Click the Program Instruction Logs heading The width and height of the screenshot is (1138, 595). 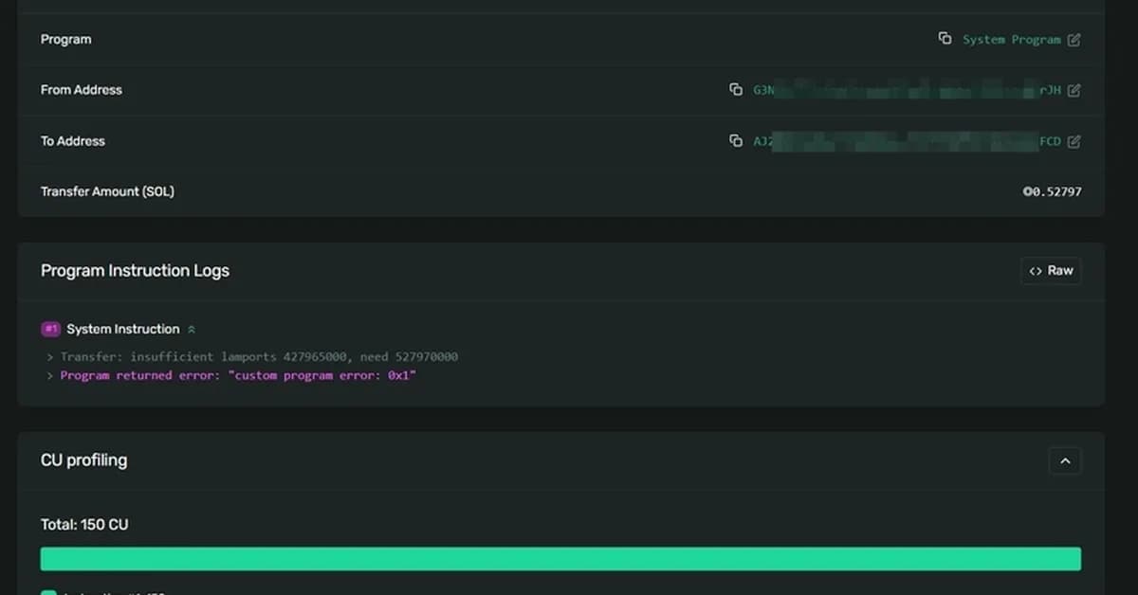pos(135,271)
